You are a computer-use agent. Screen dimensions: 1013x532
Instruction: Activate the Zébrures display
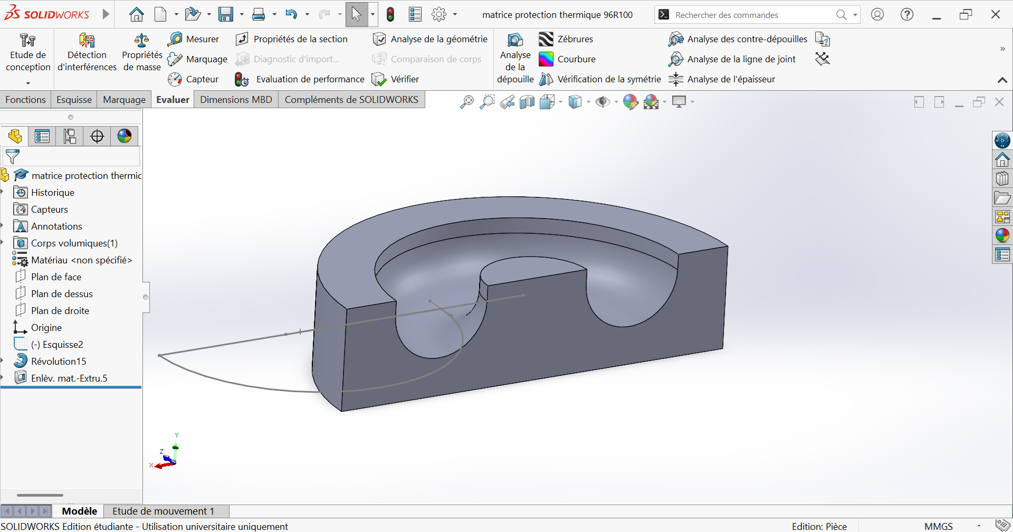(x=566, y=39)
